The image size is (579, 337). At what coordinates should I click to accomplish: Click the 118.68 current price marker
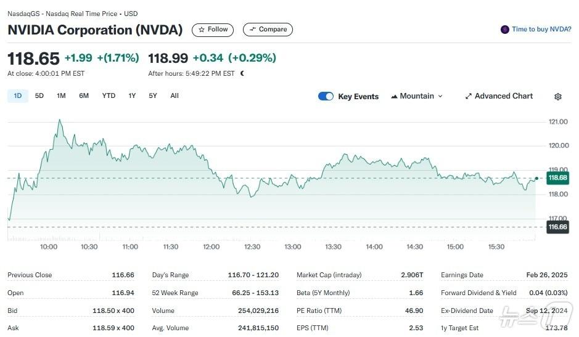[557, 178]
